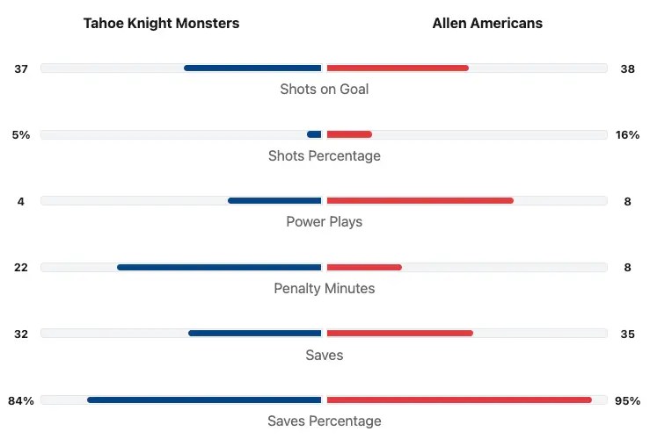Viewport: 650px width, 439px height.
Task: Click the red Shots Percentage bar
Action: [349, 134]
